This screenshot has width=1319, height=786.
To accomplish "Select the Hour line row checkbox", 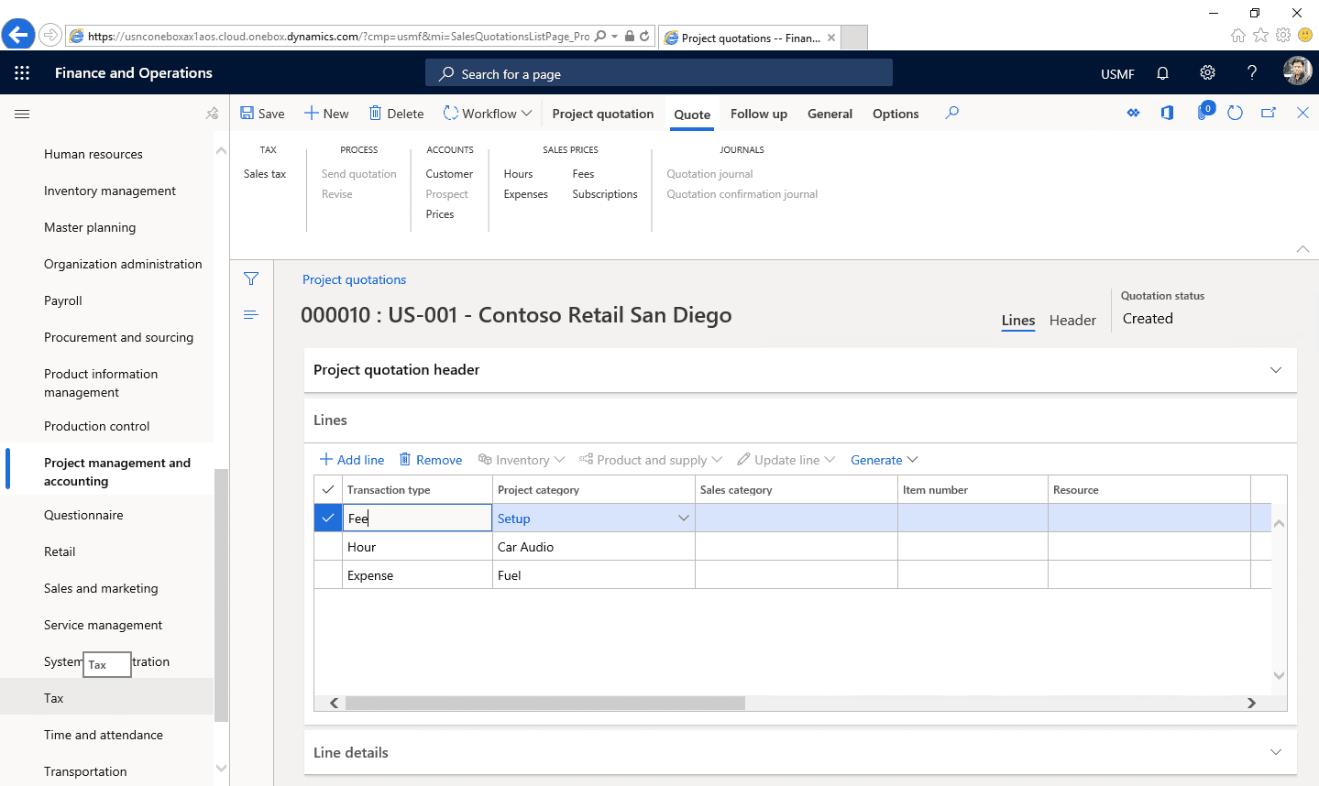I will coord(328,547).
